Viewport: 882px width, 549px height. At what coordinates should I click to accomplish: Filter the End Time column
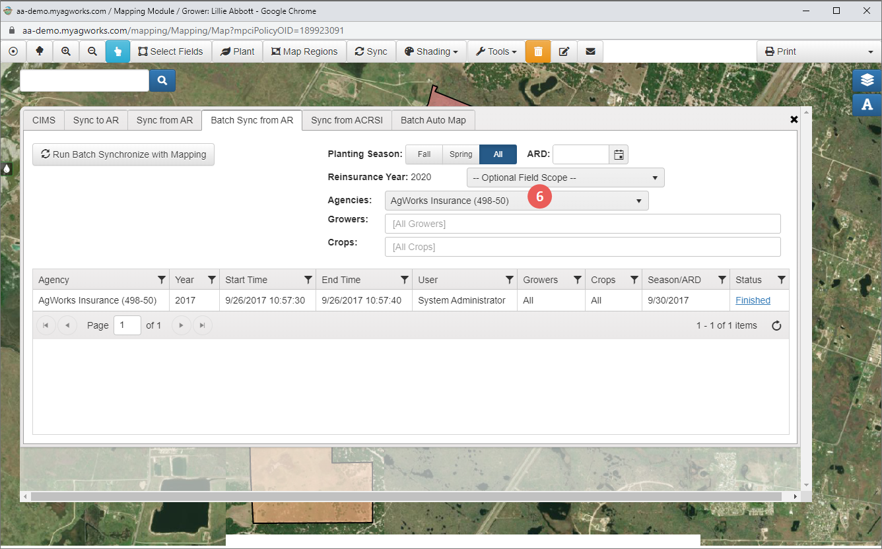pos(405,280)
